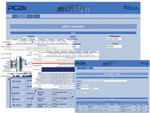Expand Experimentally Supported Targets type dropdown
Screen dimensions: 150x113
[105, 81]
